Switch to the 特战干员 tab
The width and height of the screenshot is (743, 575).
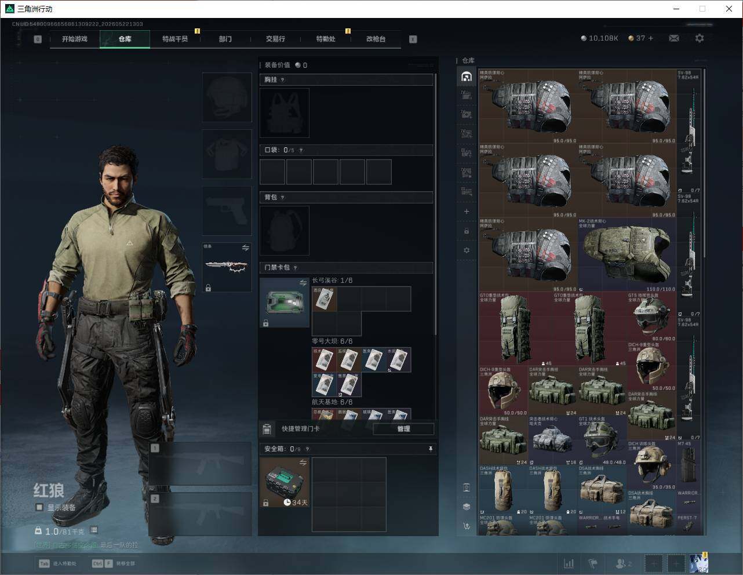click(175, 39)
